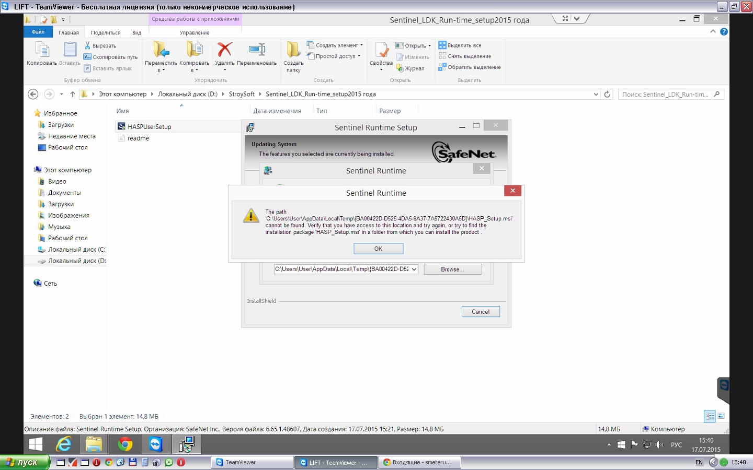This screenshot has height=470, width=753.
Task: Click StroySoft in the address breadcrumb
Action: (x=242, y=94)
